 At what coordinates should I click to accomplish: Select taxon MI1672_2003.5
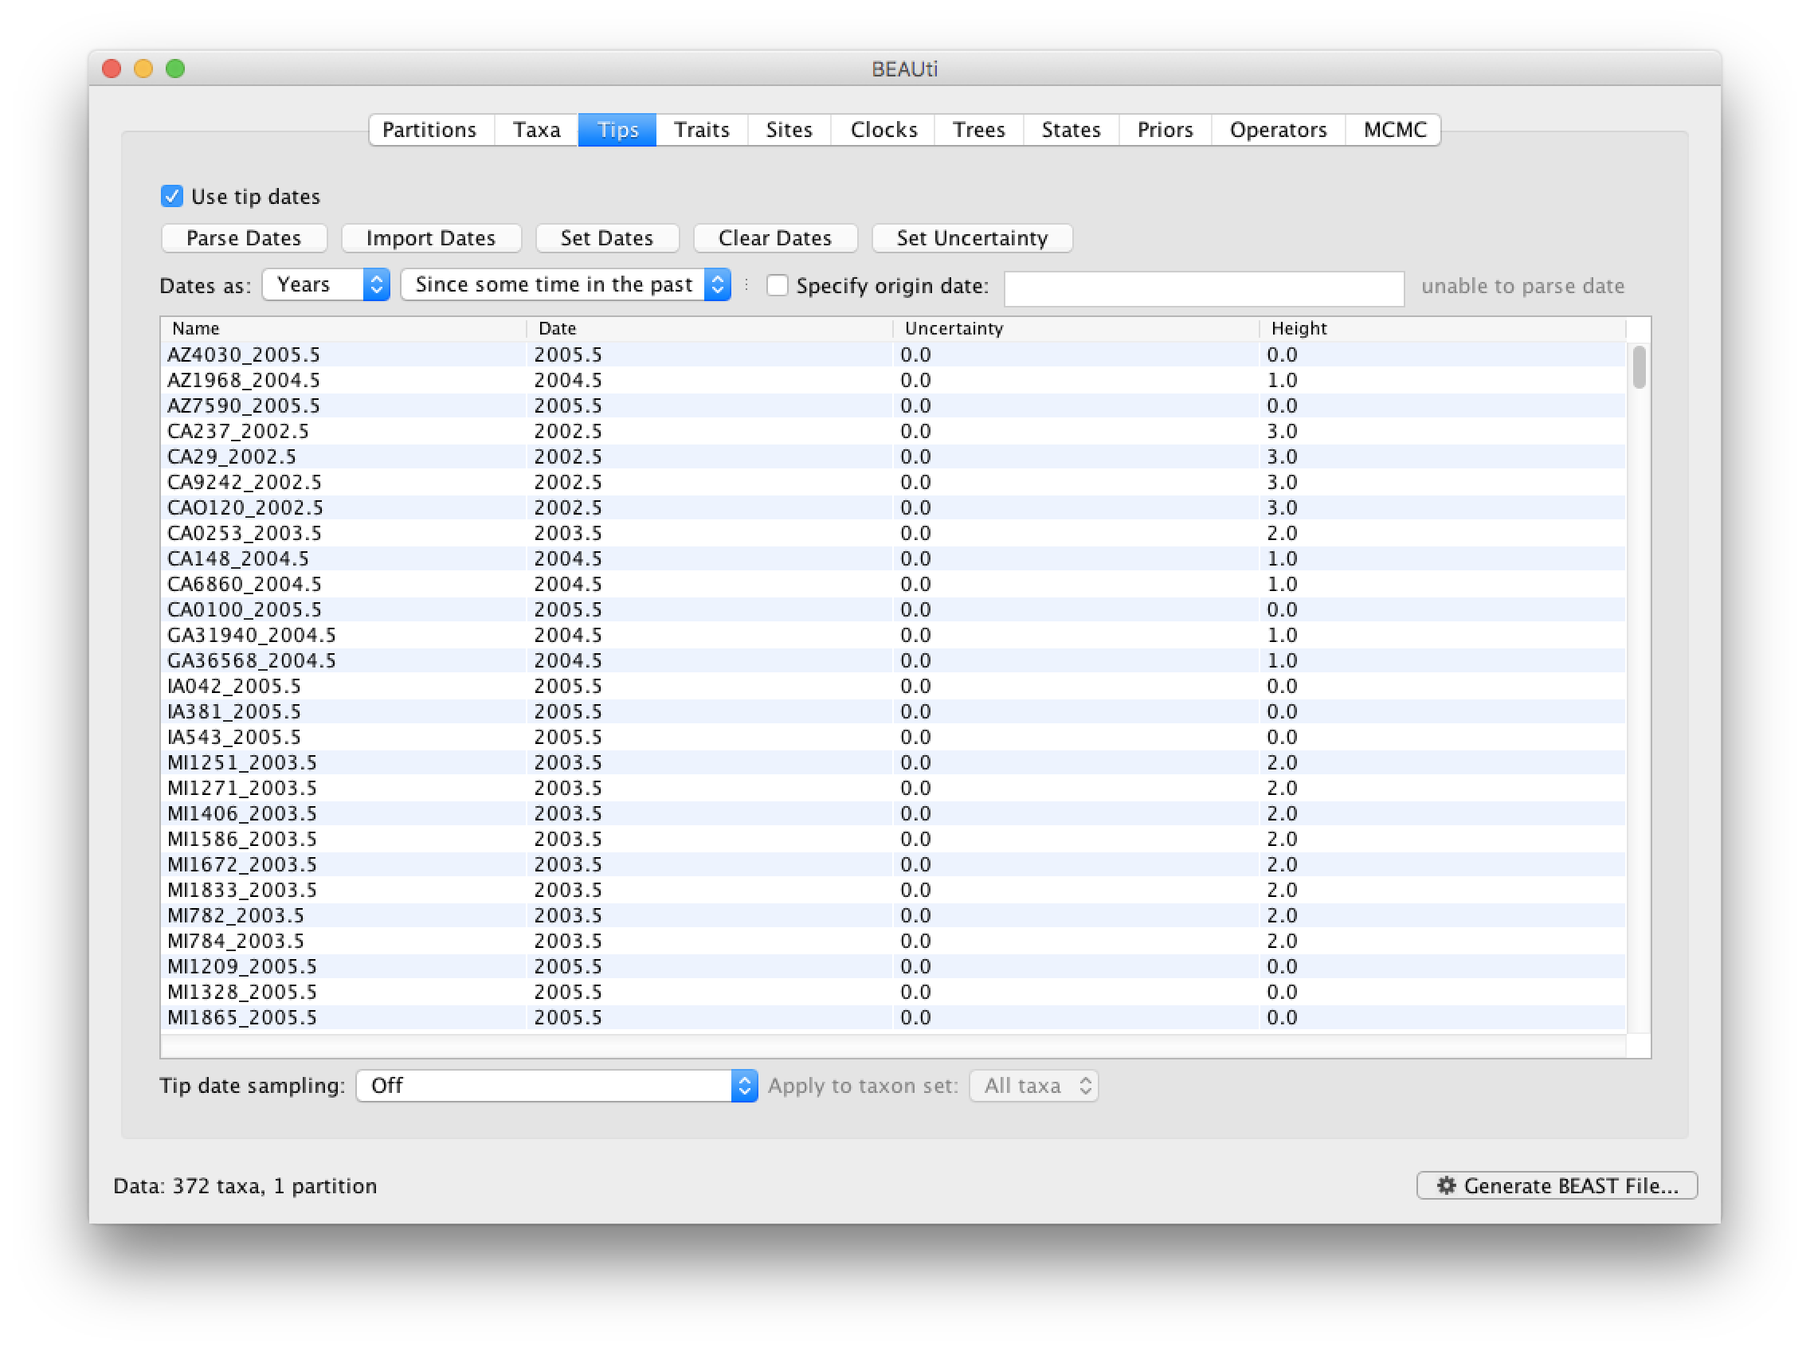click(242, 864)
